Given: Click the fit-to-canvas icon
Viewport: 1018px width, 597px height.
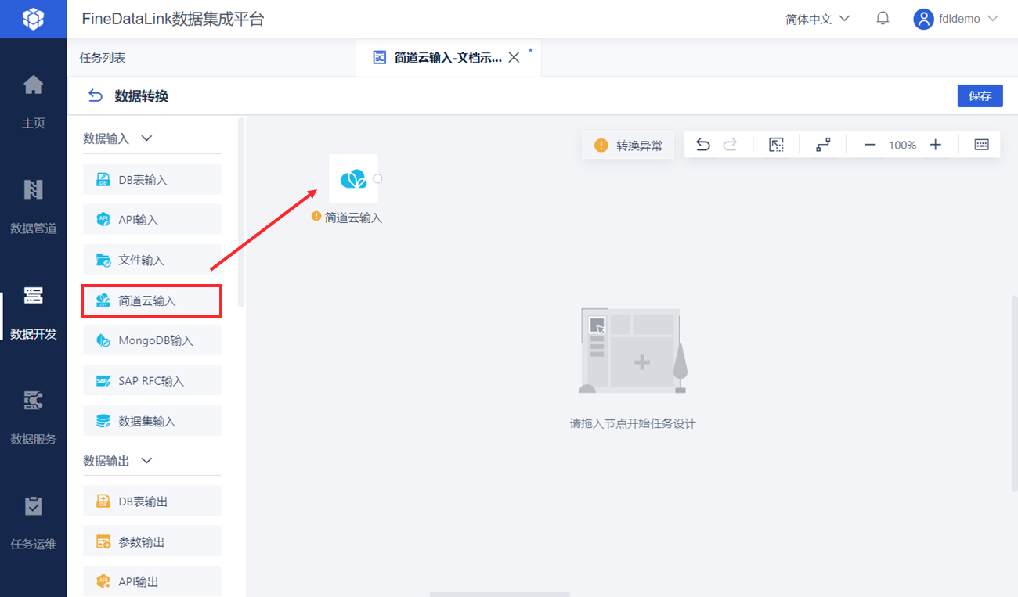Looking at the screenshot, I should point(776,145).
